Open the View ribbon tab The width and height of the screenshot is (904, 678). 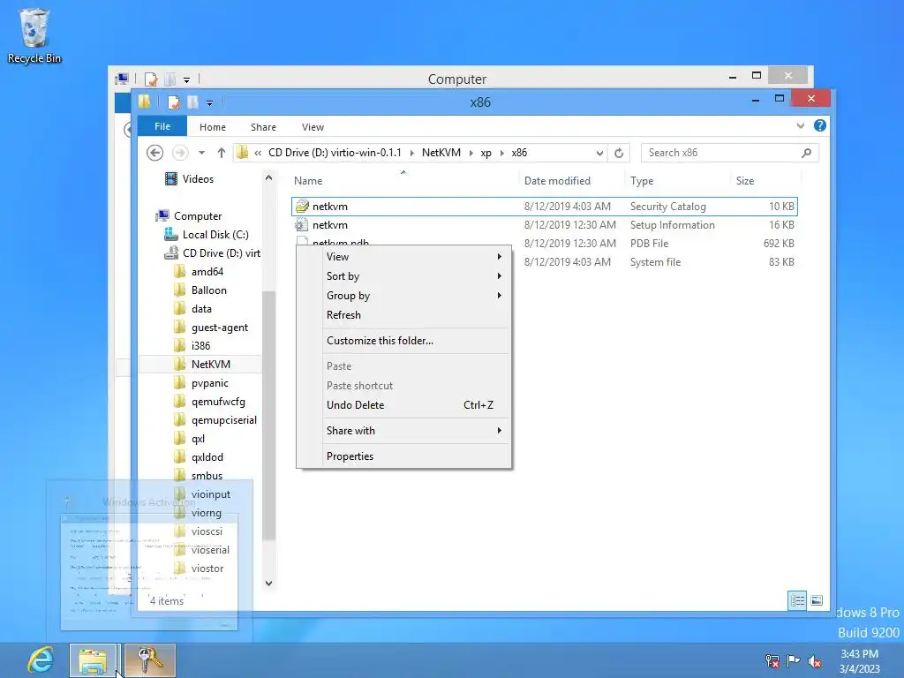[313, 127]
